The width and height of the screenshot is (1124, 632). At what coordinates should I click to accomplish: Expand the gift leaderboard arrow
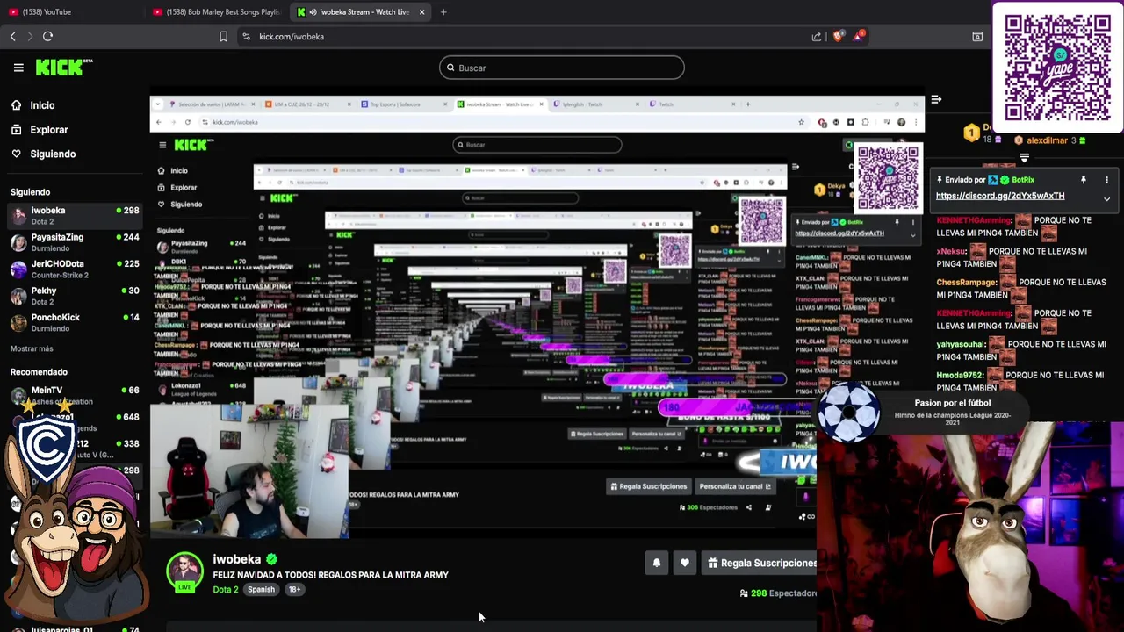click(1024, 158)
